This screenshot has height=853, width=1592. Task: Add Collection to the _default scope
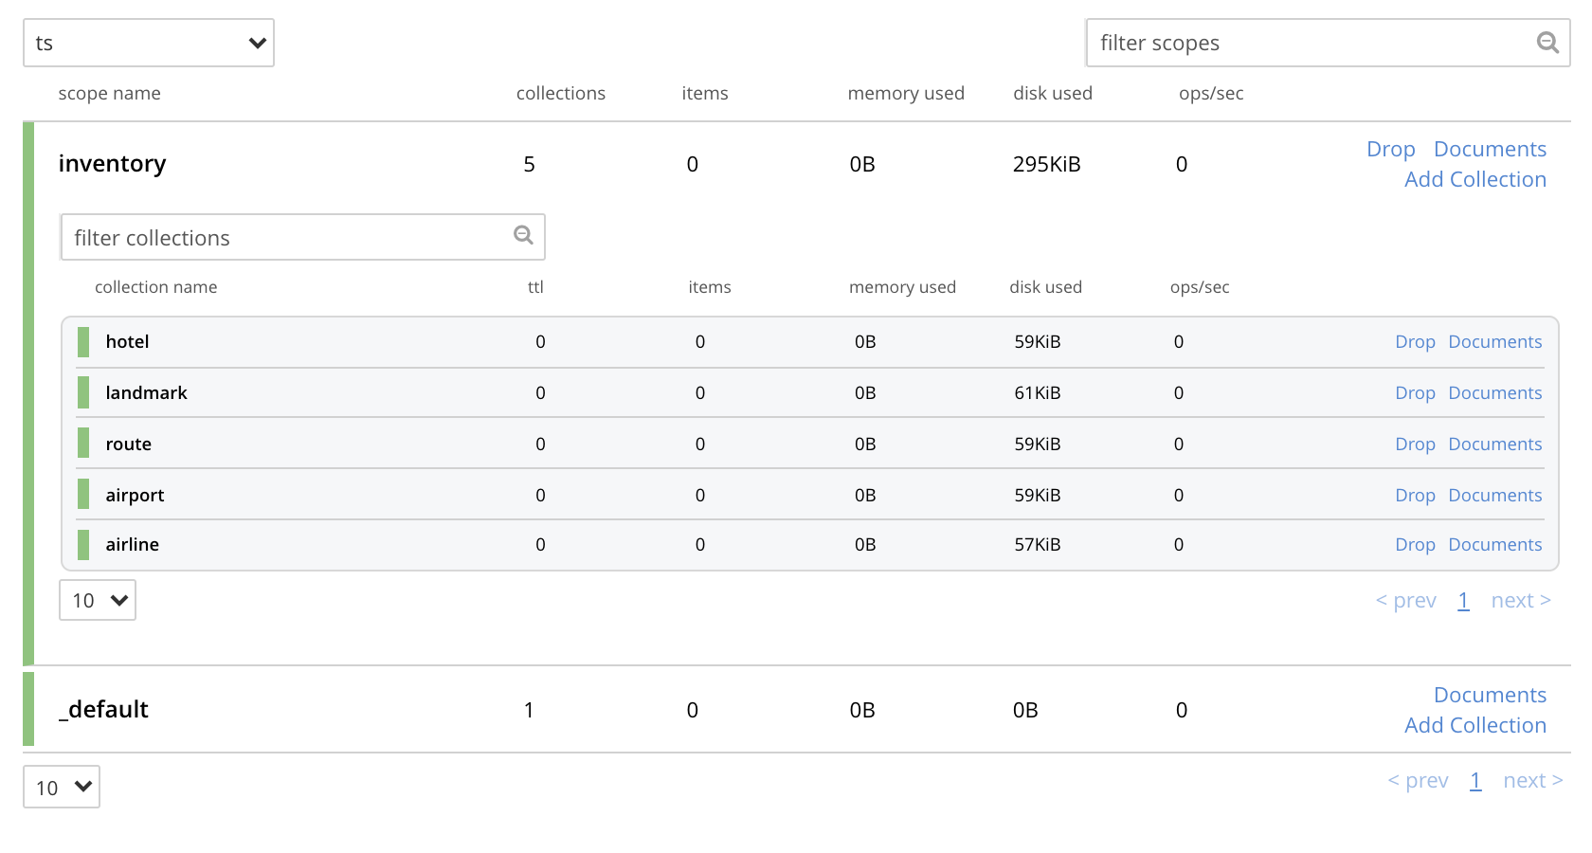[1474, 725]
